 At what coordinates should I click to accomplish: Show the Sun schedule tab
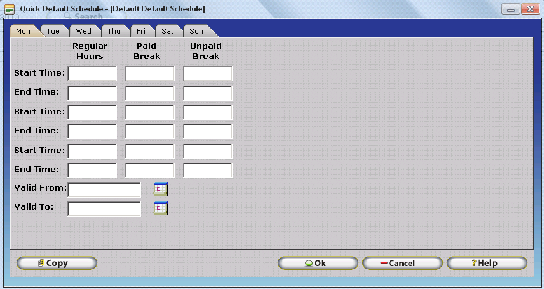click(x=196, y=31)
